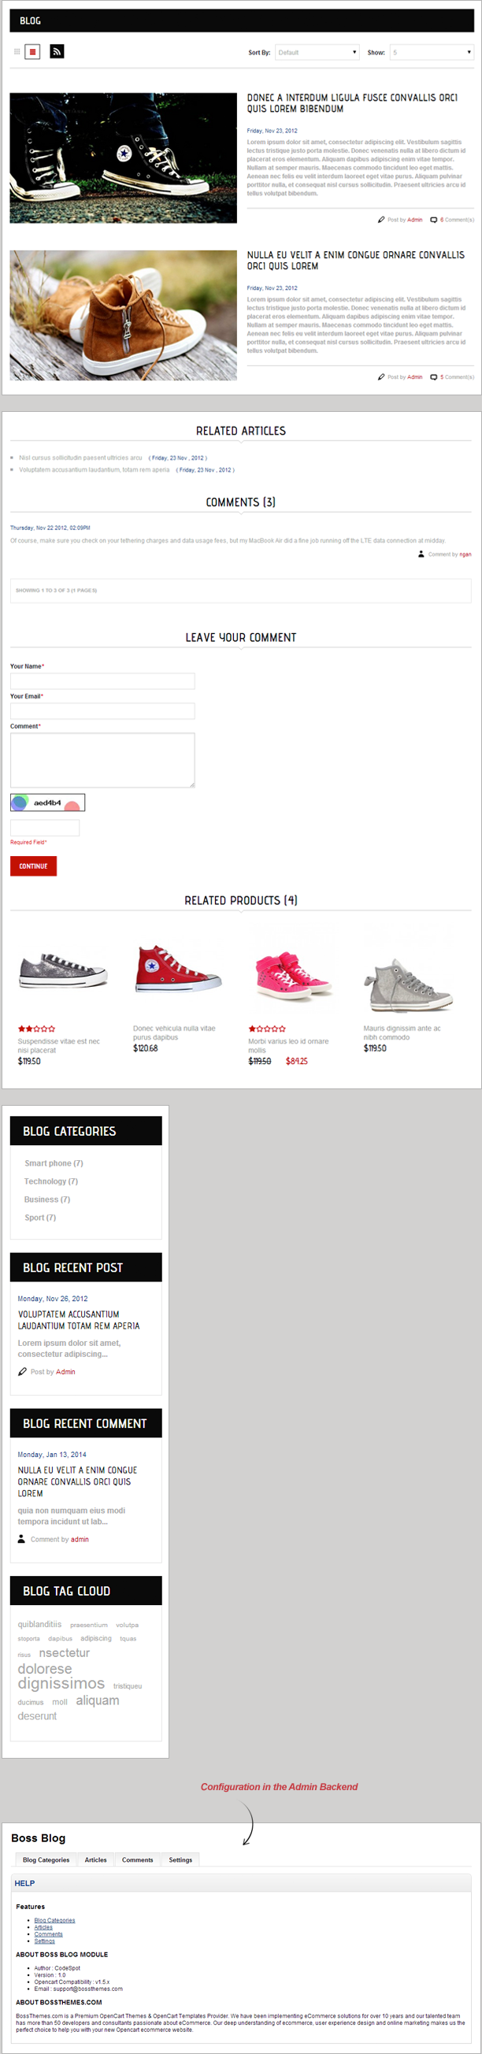The height and width of the screenshot is (2054, 482).
Task: Click the captcha image aed4b4
Action: [48, 803]
